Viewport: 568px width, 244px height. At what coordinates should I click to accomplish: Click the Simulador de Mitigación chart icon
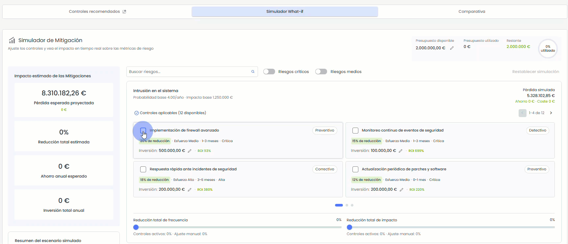click(12, 40)
